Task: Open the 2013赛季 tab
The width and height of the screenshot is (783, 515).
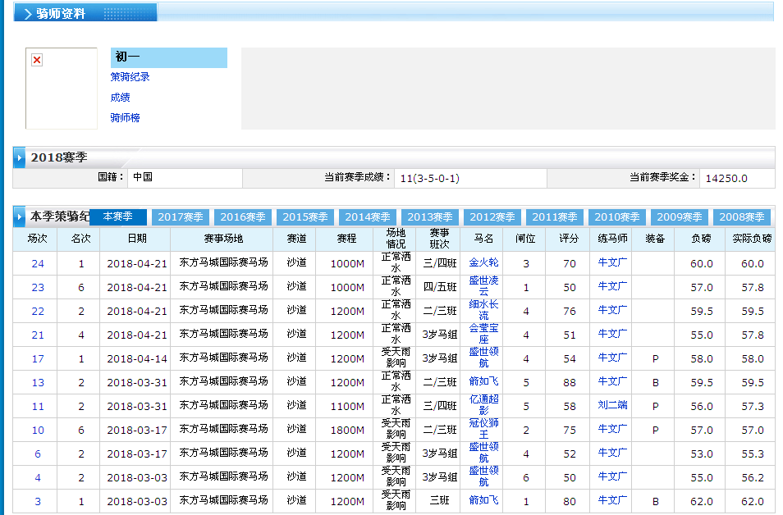Action: tap(430, 217)
